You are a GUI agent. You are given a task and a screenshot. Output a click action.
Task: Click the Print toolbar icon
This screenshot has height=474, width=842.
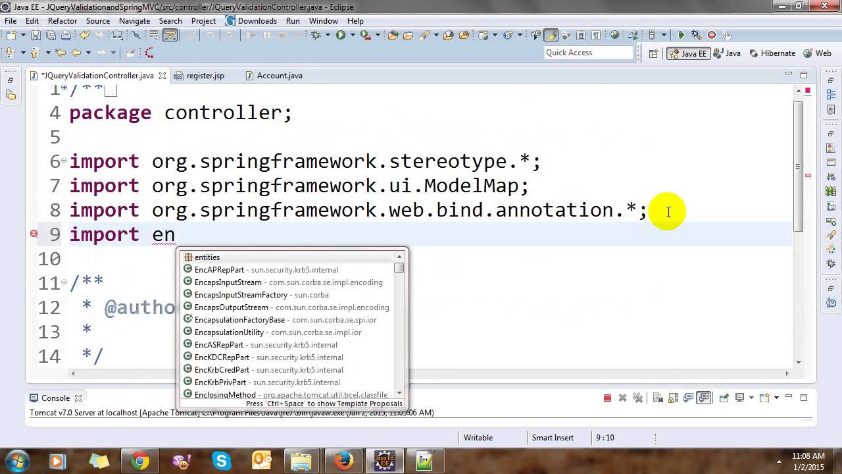coord(67,36)
